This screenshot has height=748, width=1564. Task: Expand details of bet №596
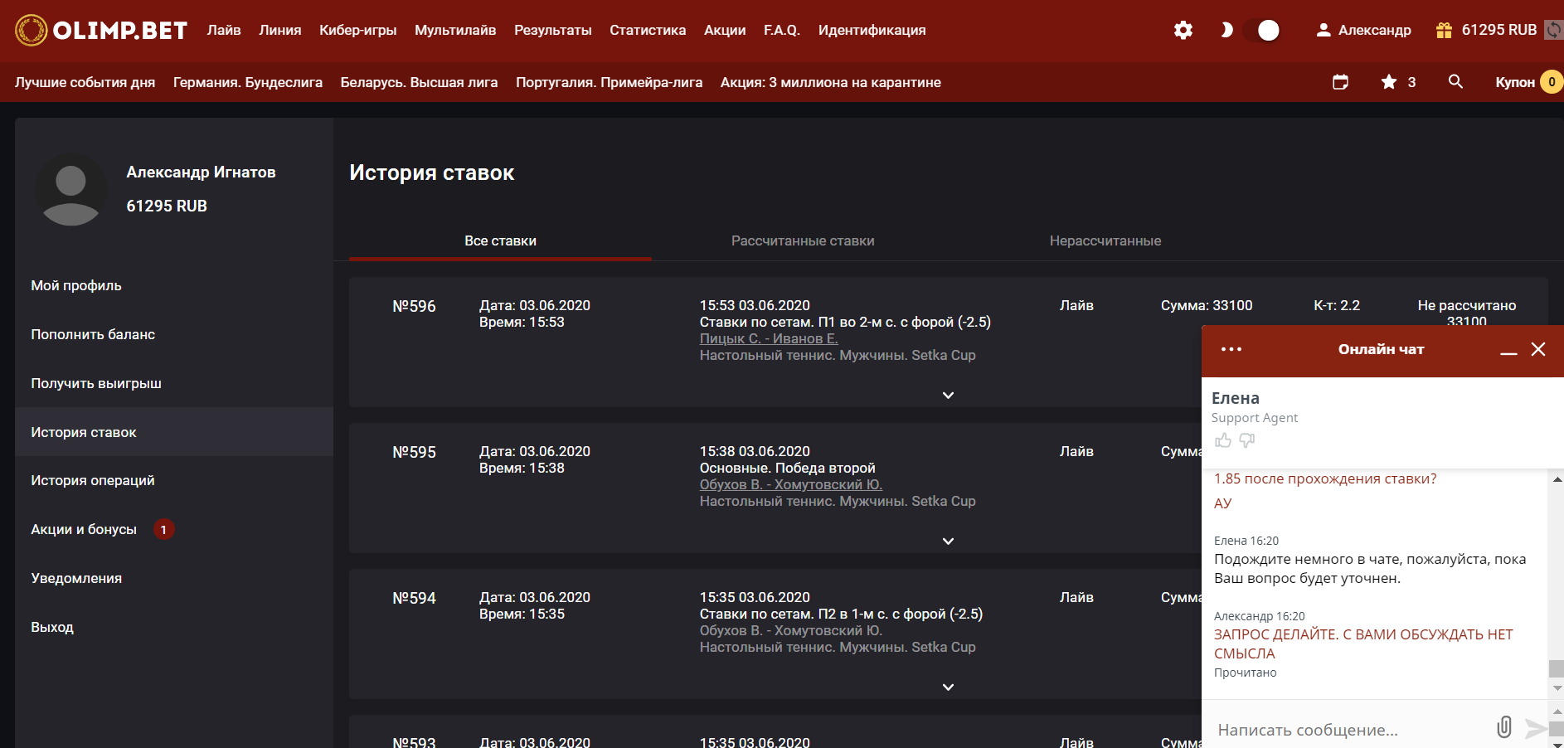click(x=948, y=396)
